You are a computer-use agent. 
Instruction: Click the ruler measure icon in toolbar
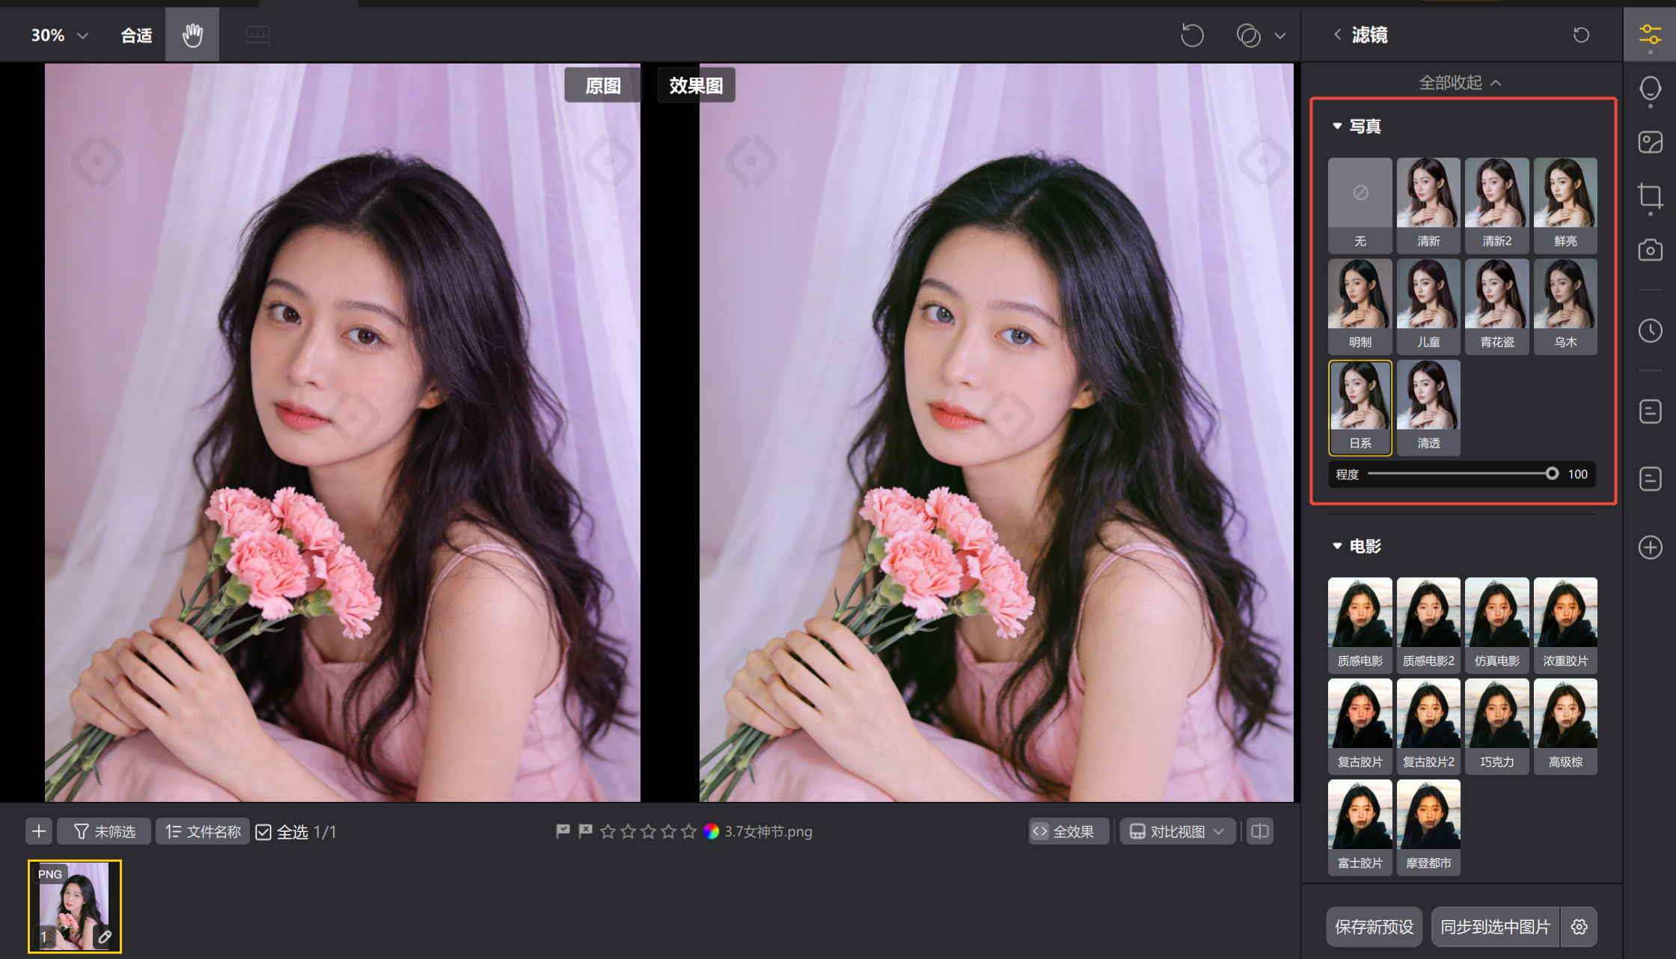coord(257,34)
